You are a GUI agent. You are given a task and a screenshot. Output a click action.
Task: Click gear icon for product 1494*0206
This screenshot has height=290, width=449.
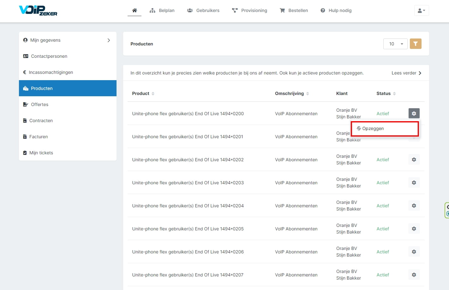(414, 252)
